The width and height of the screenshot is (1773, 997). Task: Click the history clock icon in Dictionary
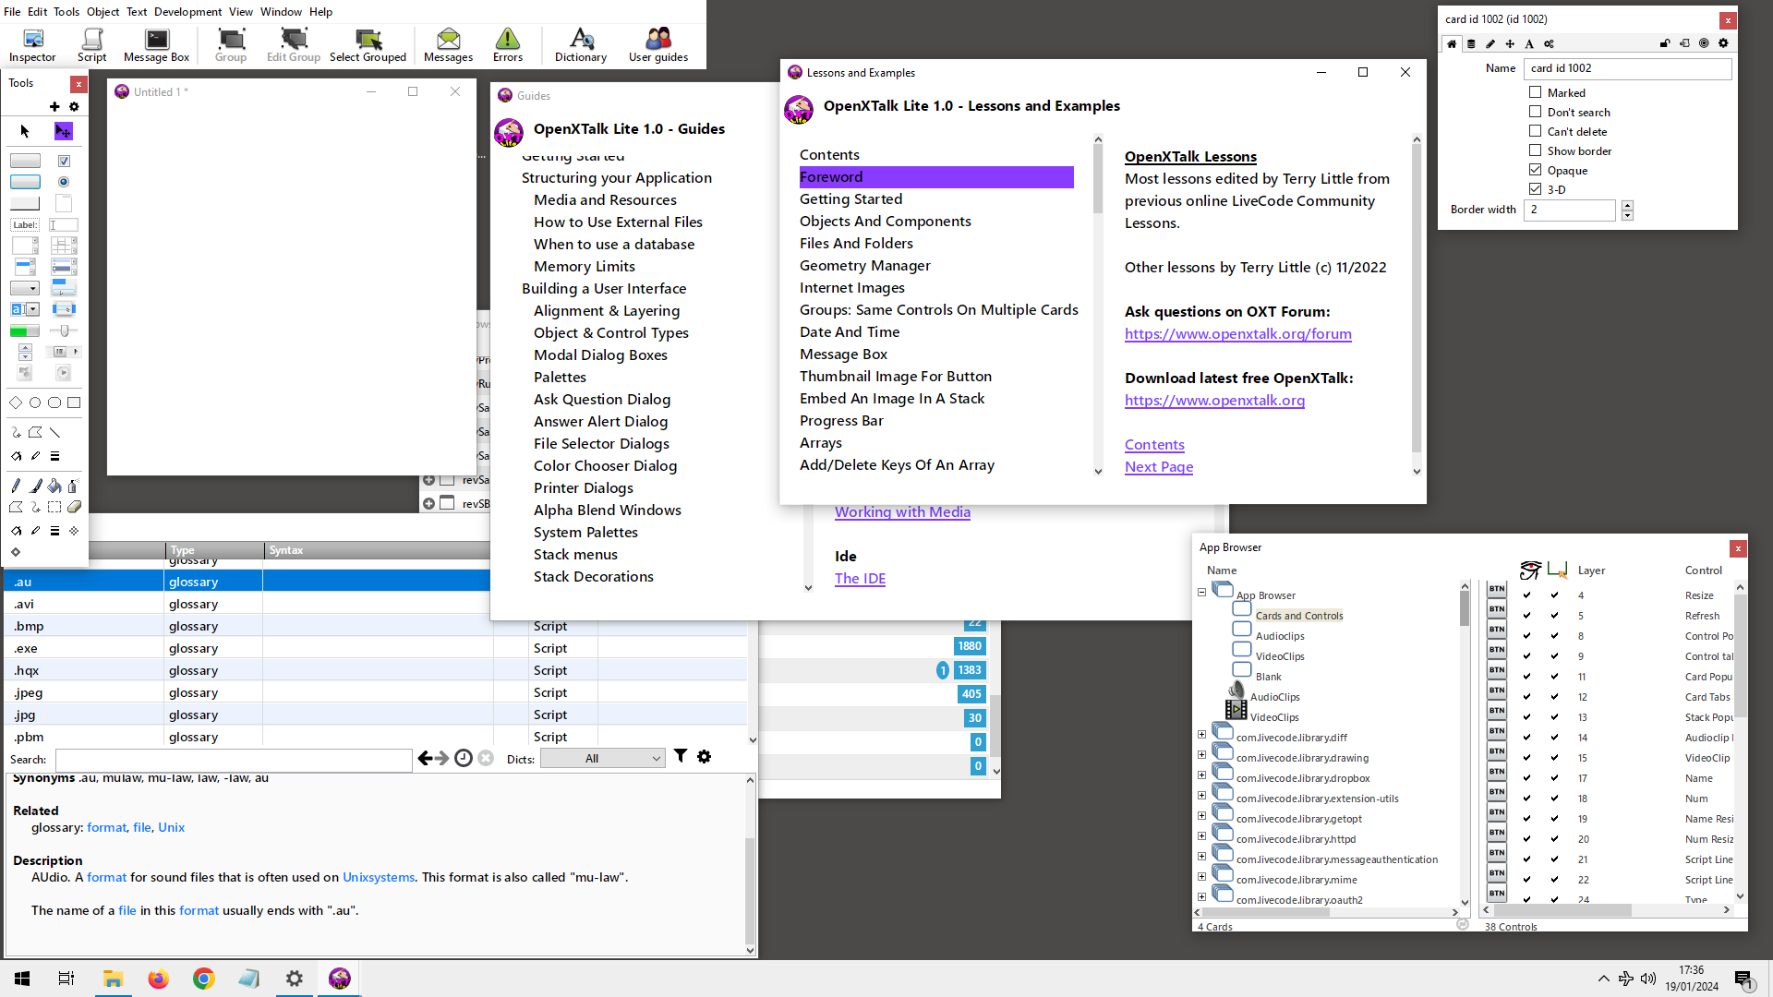coord(464,758)
